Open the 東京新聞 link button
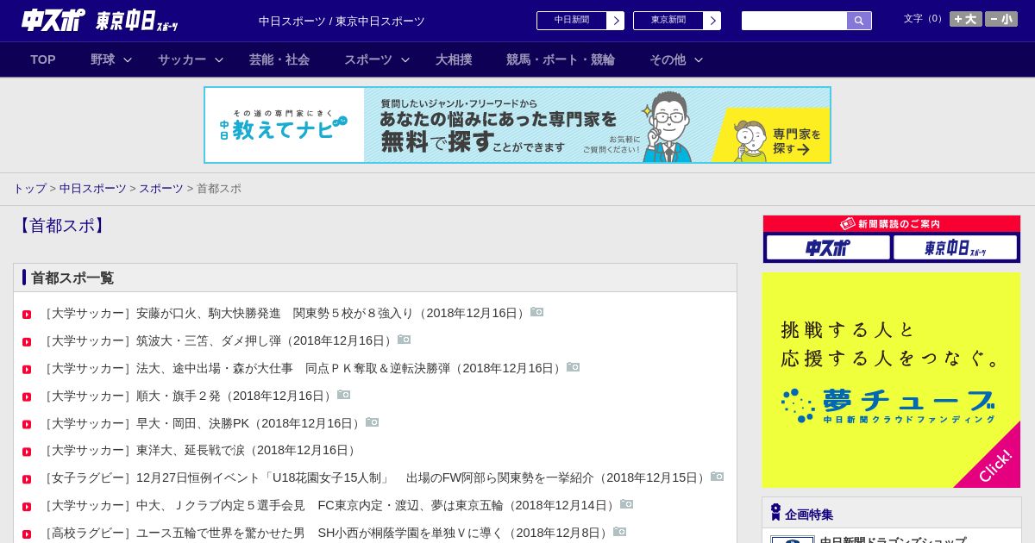 point(677,21)
